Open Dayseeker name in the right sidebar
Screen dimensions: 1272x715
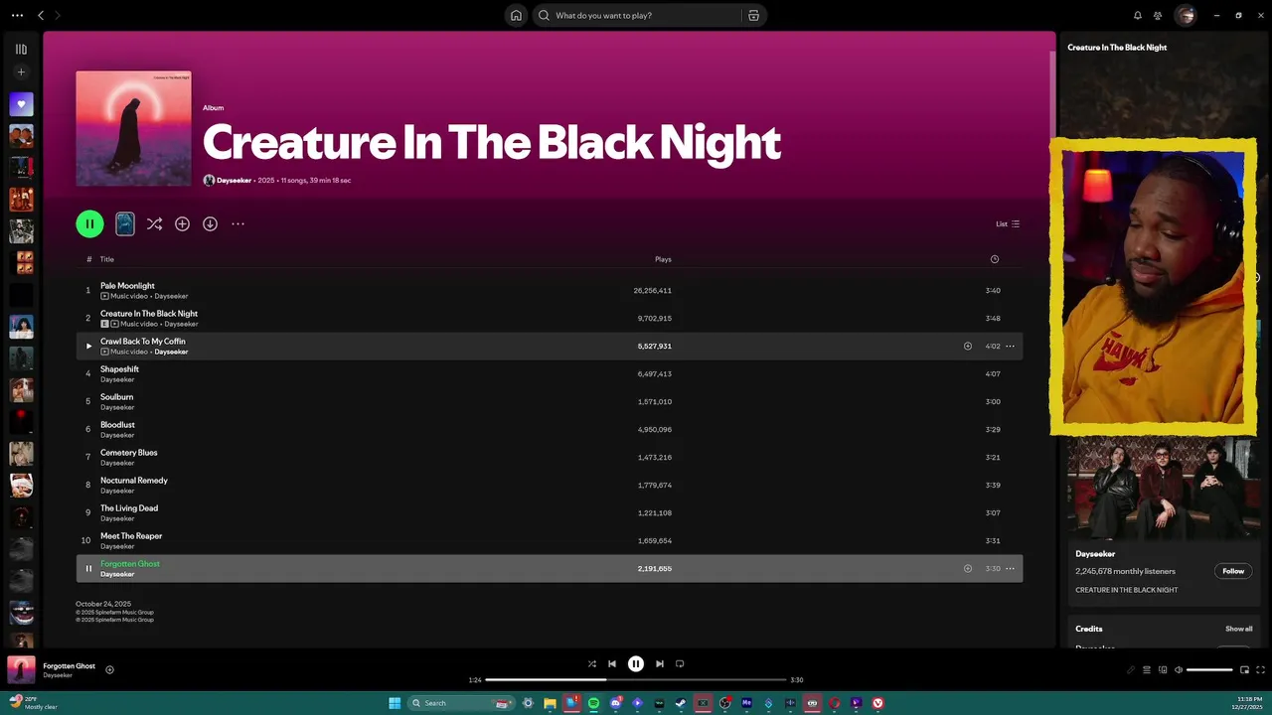click(1095, 554)
